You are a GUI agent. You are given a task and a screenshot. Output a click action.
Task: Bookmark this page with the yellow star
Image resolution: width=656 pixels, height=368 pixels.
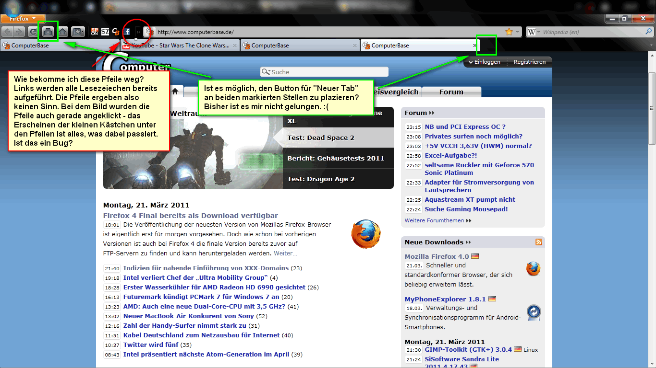click(x=509, y=32)
